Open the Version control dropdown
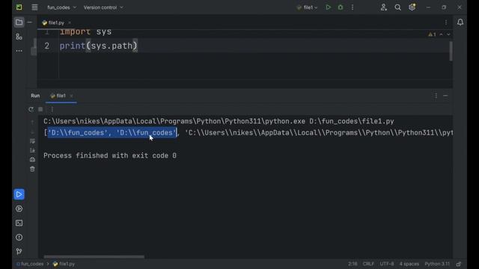 (x=103, y=7)
